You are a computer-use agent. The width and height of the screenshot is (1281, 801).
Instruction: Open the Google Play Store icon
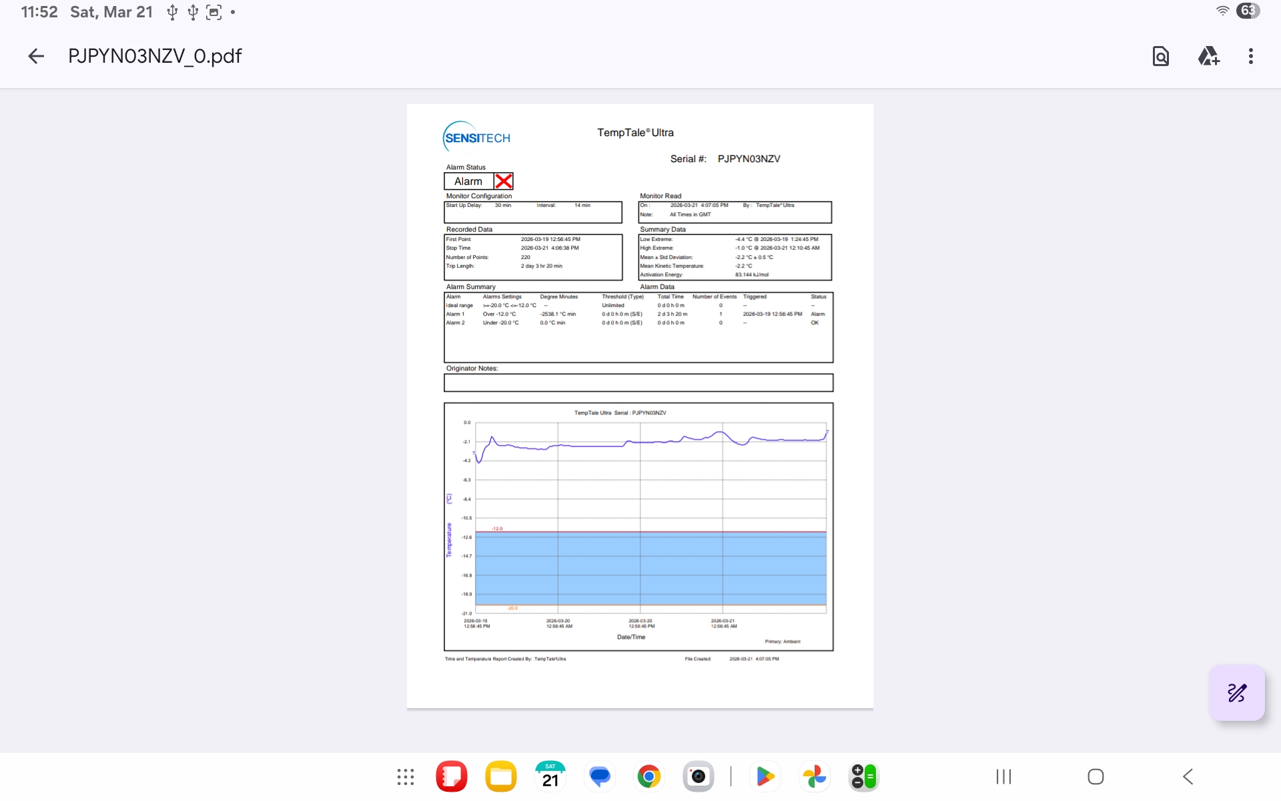[x=765, y=776]
